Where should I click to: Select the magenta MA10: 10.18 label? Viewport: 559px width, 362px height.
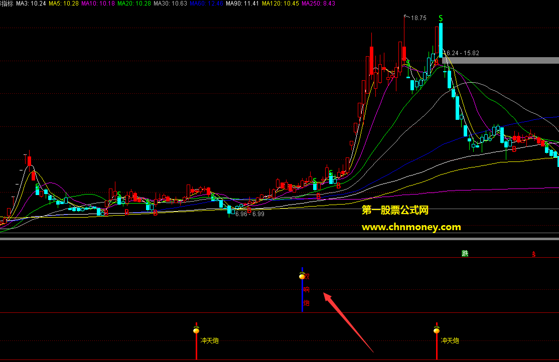[98, 4]
